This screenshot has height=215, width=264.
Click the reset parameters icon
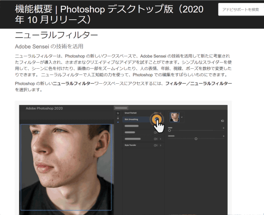coord(223,121)
